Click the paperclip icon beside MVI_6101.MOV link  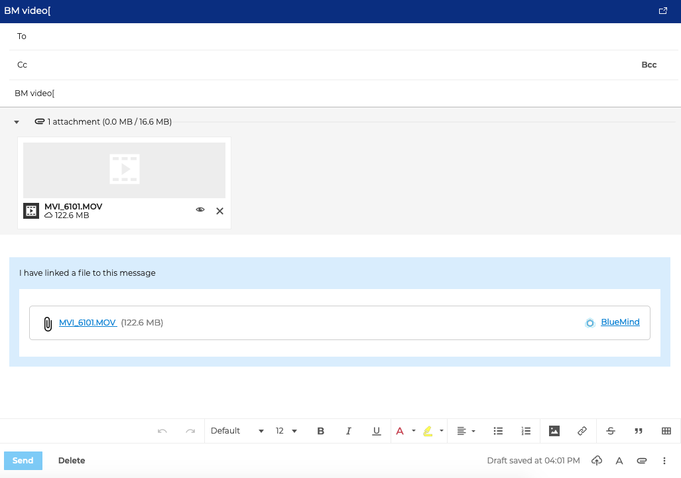pyautogui.click(x=48, y=324)
